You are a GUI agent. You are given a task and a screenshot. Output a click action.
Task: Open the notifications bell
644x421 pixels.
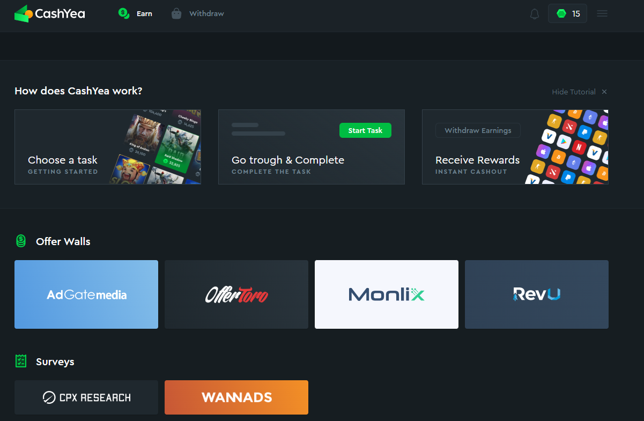(535, 14)
